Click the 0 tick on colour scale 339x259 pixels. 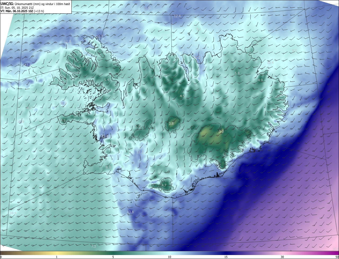click(x=1, y=257)
